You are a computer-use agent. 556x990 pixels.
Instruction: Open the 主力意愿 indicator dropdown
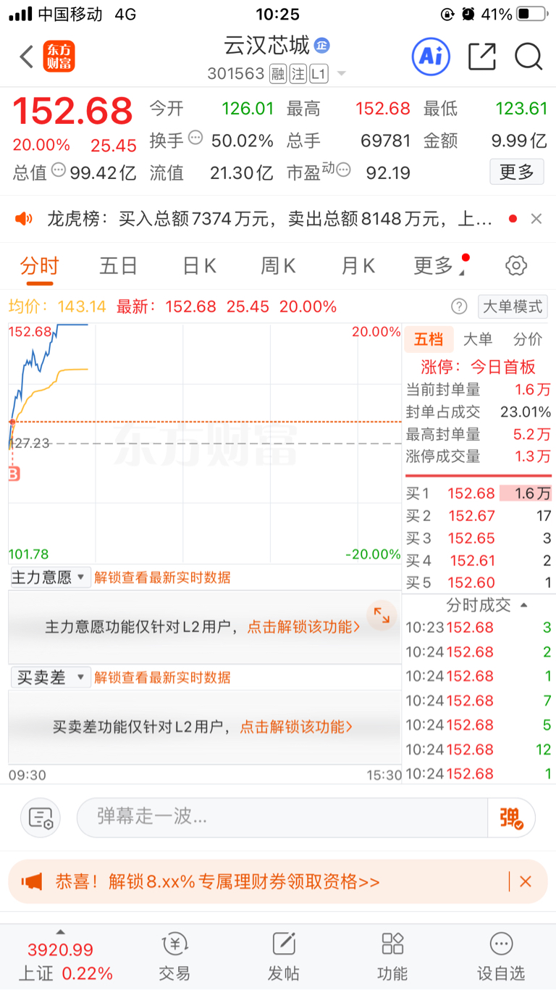50,578
